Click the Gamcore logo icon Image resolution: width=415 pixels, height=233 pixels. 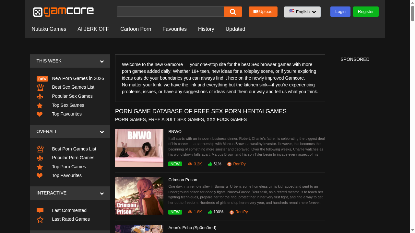click(x=38, y=12)
